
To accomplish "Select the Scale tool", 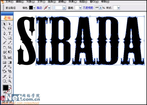I will [x=10, y=47].
